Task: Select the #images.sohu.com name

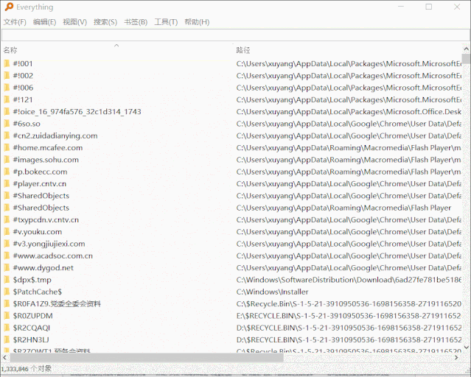Action: [x=46, y=160]
